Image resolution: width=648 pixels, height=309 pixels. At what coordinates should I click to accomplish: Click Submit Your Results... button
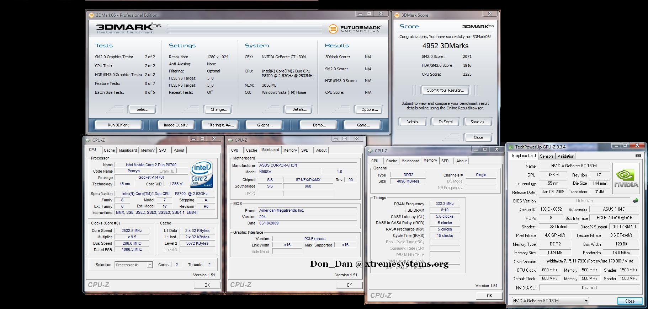pos(445,90)
